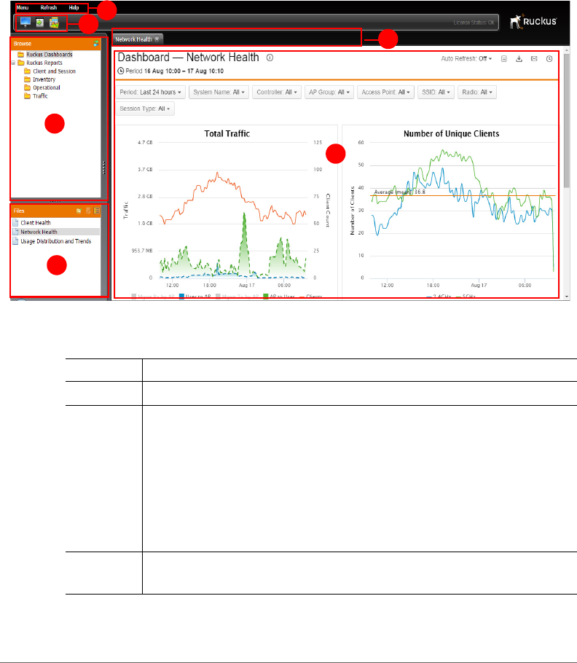577x663 pixels.
Task: Open the Period: Last 24 hours dropdown
Action: point(151,93)
